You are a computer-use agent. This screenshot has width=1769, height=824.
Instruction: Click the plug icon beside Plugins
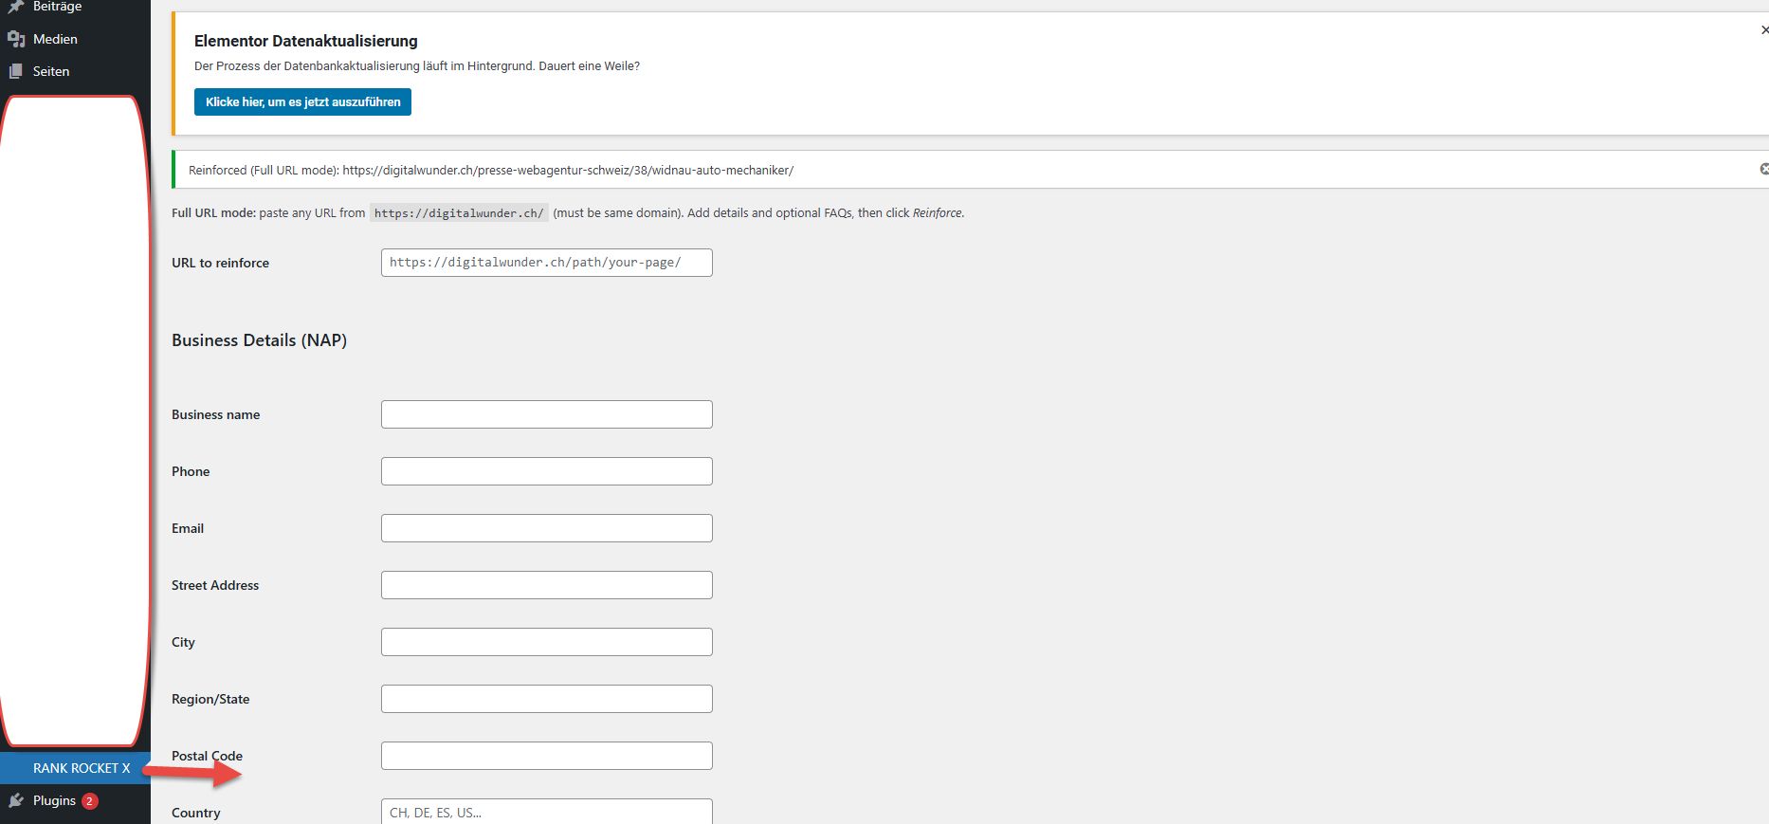coord(16,801)
